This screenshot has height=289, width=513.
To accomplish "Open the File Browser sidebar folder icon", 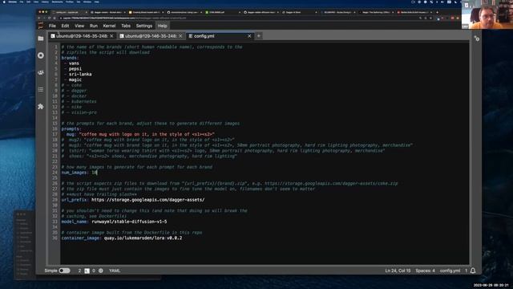I will [41, 39].
